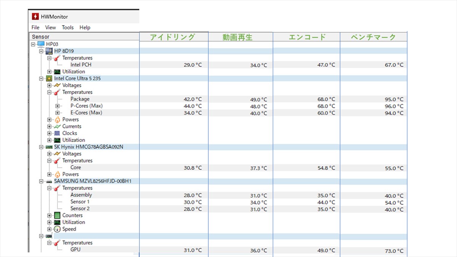The image size is (457, 257).
Task: Select the Intel PCH temperature row
Action: pyautogui.click(x=81, y=65)
